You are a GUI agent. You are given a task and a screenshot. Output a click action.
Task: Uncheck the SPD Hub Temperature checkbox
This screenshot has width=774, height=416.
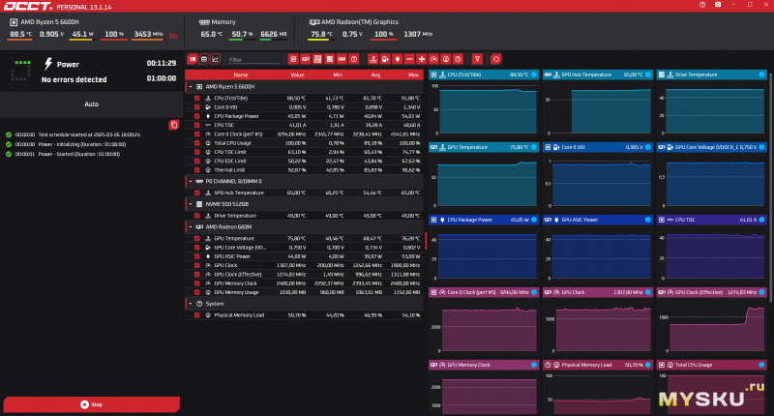pyautogui.click(x=197, y=193)
